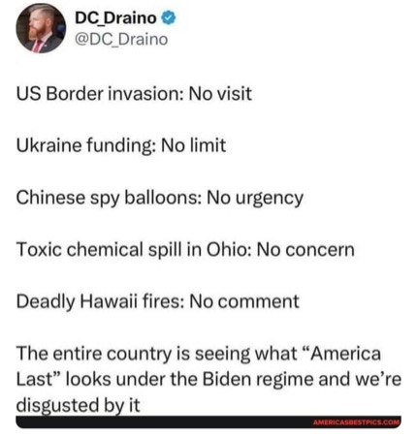Screen dimensions: 417x437
Task: Select the "disgusted by it" closing text
Action: [x=79, y=406]
